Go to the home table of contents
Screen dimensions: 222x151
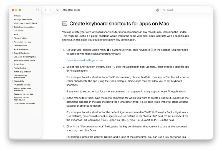tap(58, 10)
